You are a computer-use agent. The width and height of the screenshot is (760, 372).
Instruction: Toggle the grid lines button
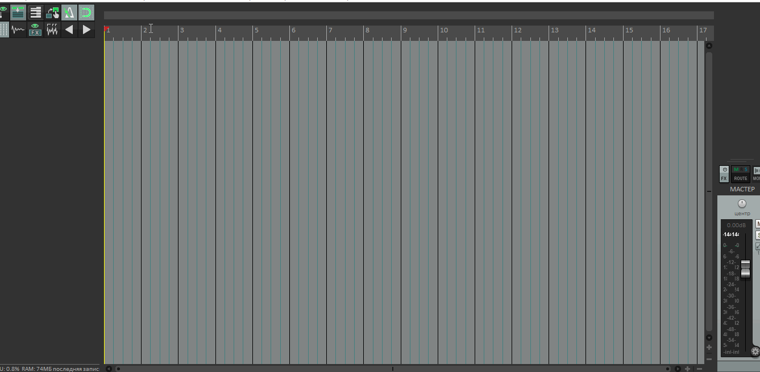tap(3, 30)
